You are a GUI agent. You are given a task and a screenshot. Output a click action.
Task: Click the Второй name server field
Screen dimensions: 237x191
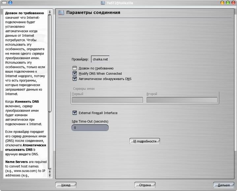[182, 100]
